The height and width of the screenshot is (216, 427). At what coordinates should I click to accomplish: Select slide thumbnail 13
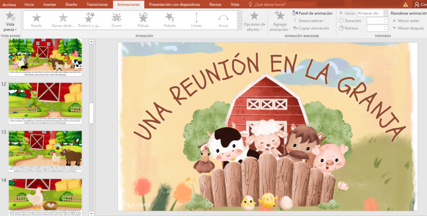point(45,151)
